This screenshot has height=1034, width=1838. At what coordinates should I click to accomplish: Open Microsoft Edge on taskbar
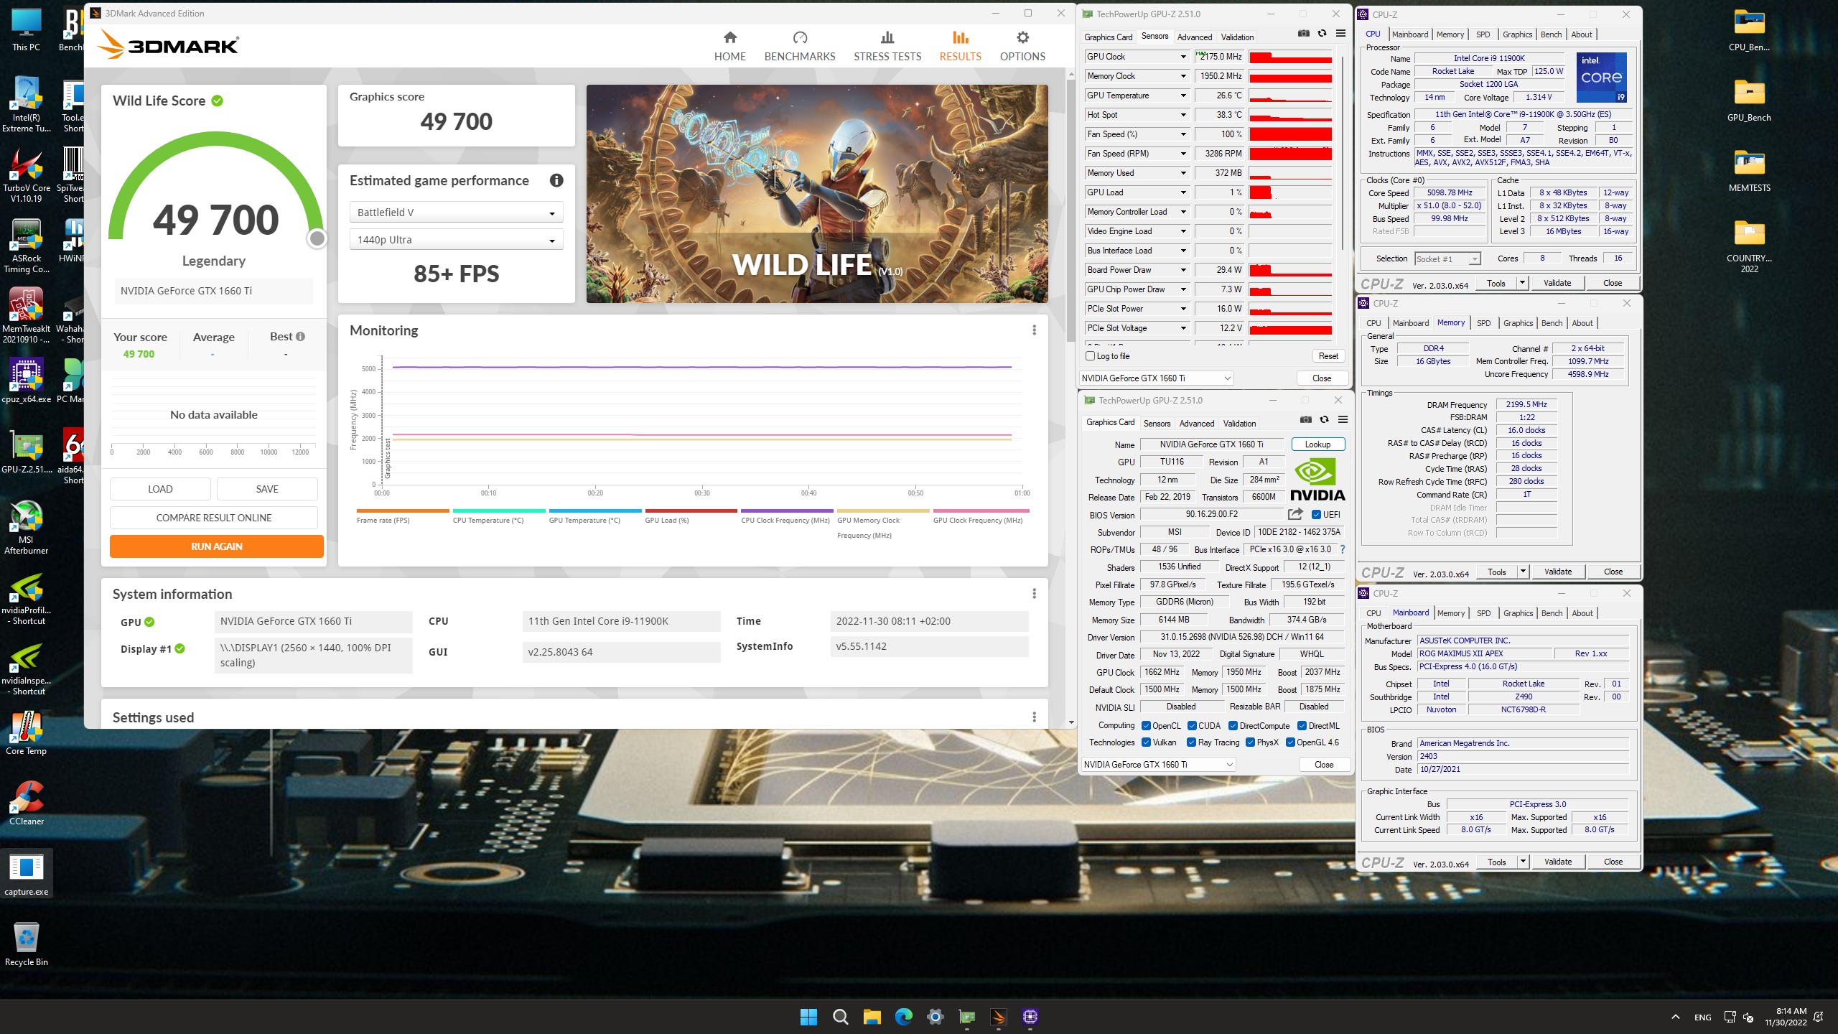903,1017
